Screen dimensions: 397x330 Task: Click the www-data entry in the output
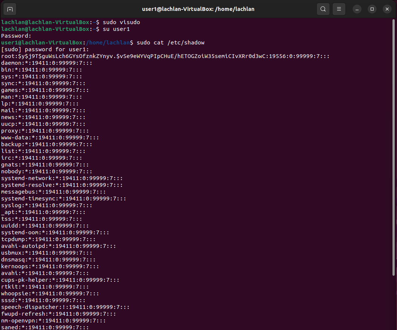[x=49, y=137]
